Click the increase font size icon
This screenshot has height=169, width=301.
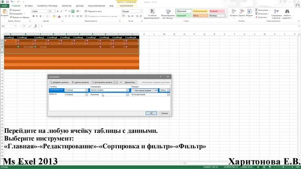pyautogui.click(x=58, y=11)
